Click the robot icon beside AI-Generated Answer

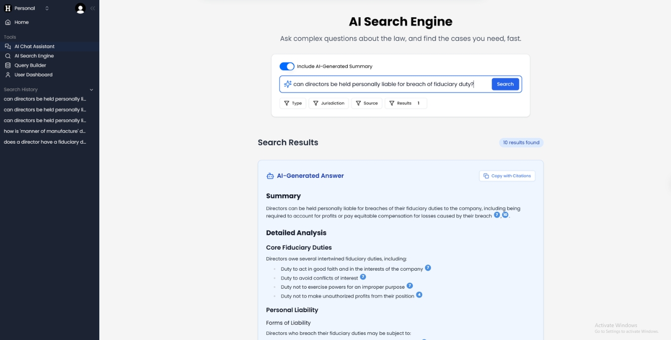pyautogui.click(x=270, y=176)
